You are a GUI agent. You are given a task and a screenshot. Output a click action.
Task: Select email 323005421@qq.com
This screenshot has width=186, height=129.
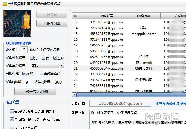click(x=106, y=74)
